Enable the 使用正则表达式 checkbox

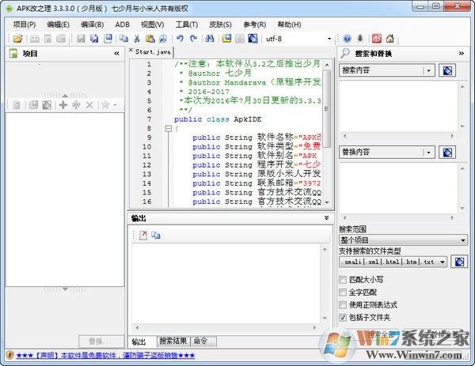point(343,305)
